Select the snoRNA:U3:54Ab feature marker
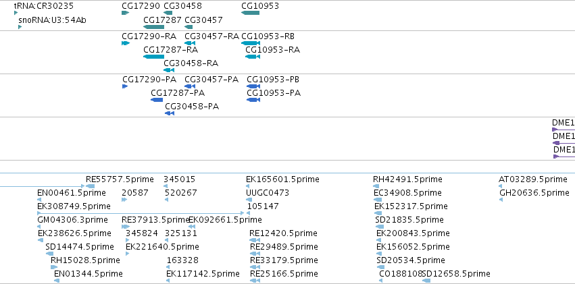The image size is (575, 284). tap(20, 27)
